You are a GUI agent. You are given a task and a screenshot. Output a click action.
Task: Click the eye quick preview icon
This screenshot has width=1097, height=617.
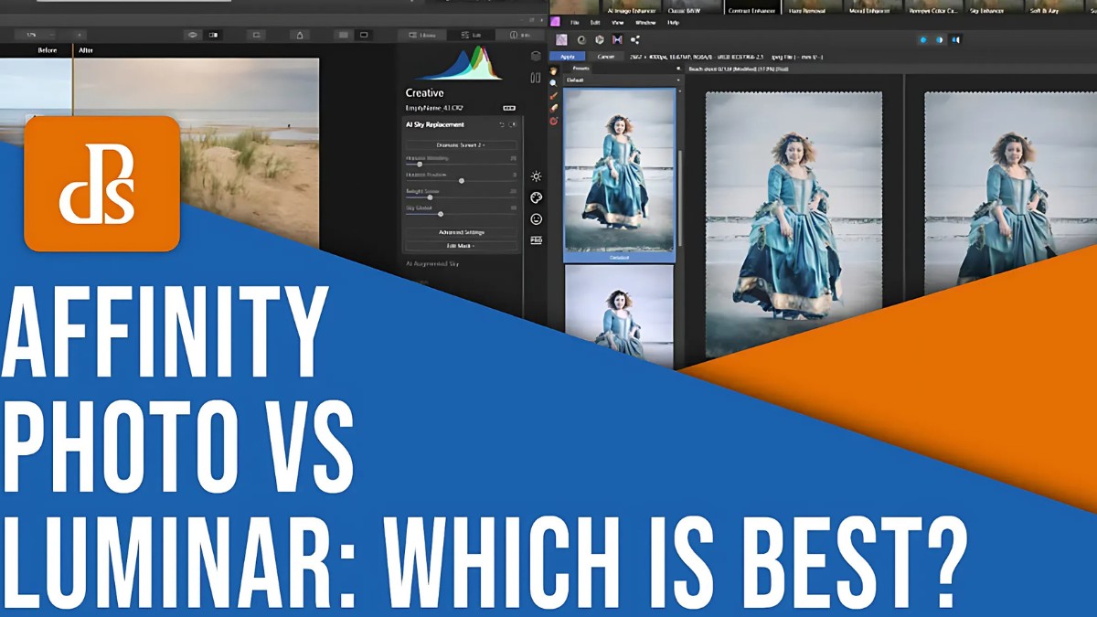click(192, 35)
